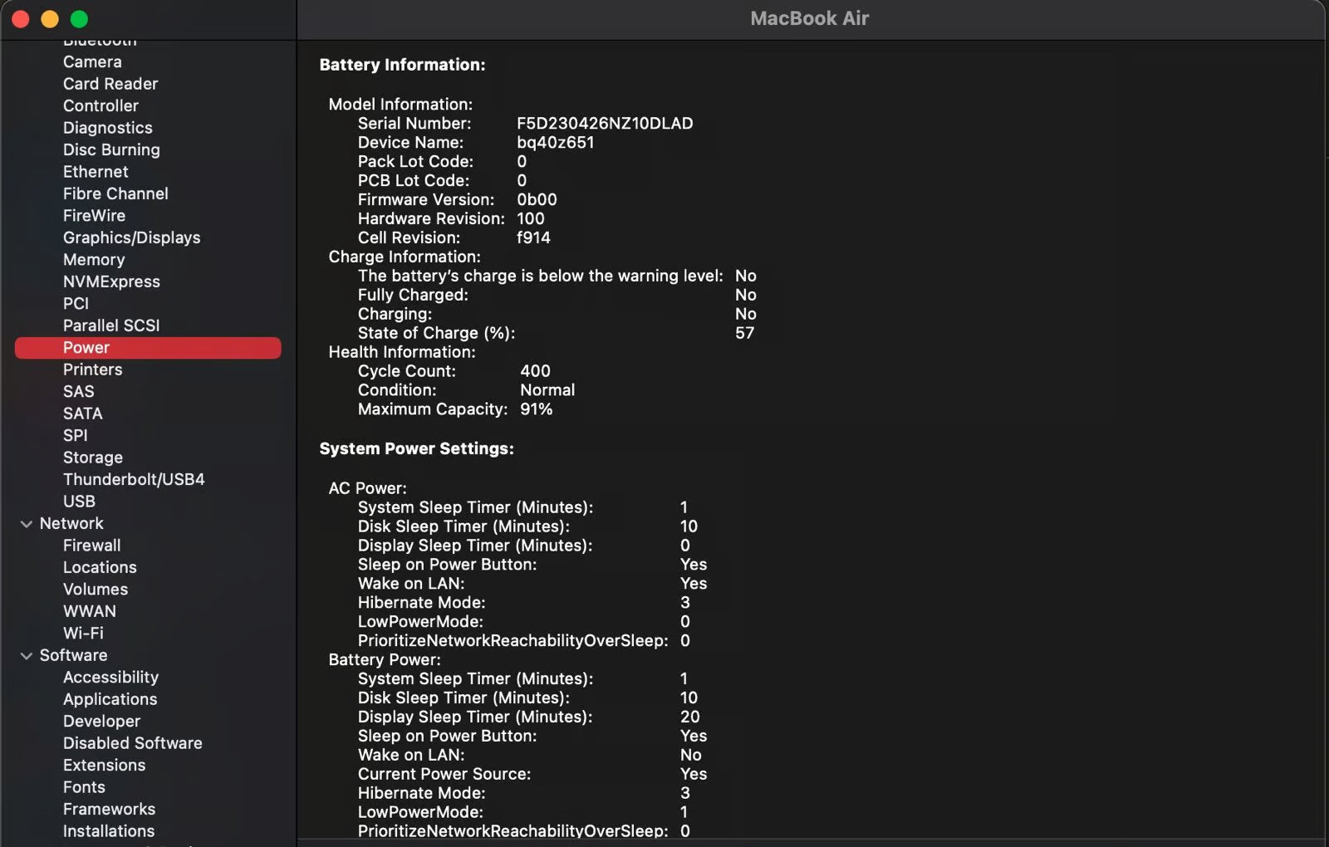
Task: Collapse the Network section chevron
Action: click(27, 524)
